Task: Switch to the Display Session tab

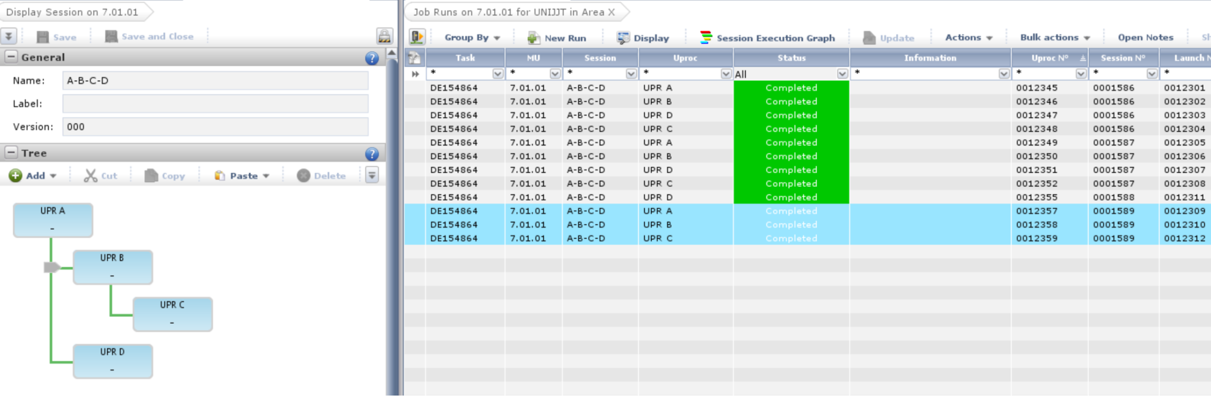Action: coord(72,12)
